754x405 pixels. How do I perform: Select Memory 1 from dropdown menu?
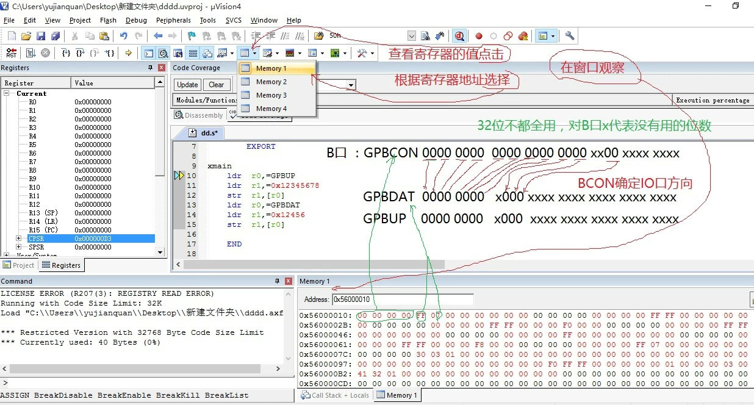point(277,68)
